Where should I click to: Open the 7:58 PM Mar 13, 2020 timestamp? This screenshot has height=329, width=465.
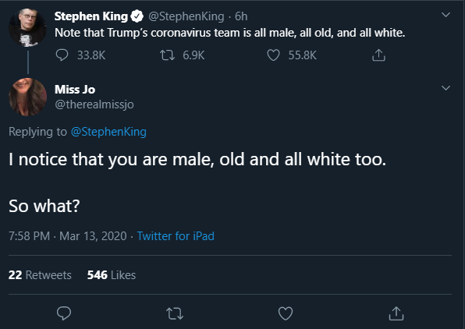[68, 236]
